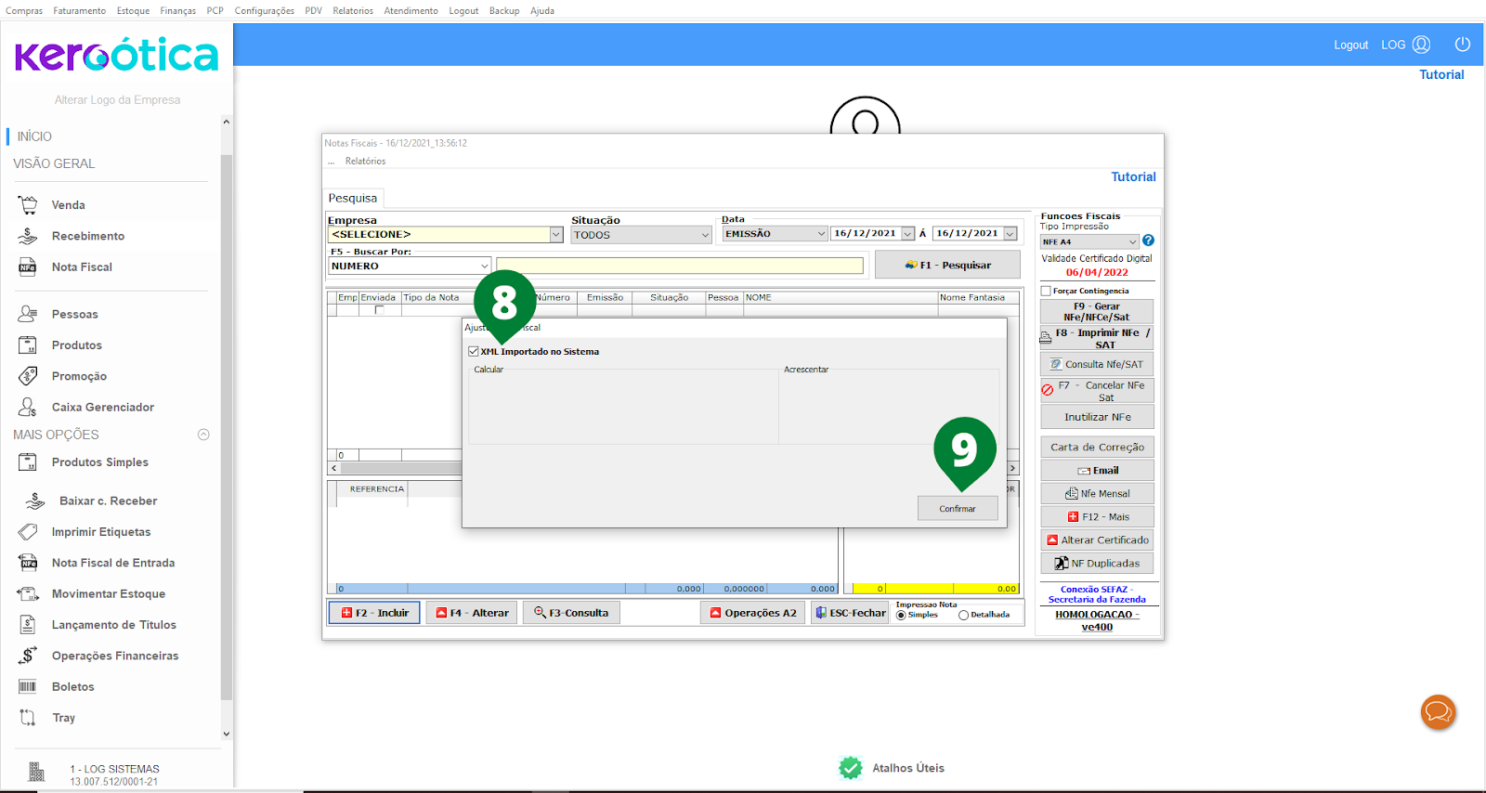Open the Situação TODOS dropdown
Screen dimensions: 1486x793
click(x=705, y=235)
